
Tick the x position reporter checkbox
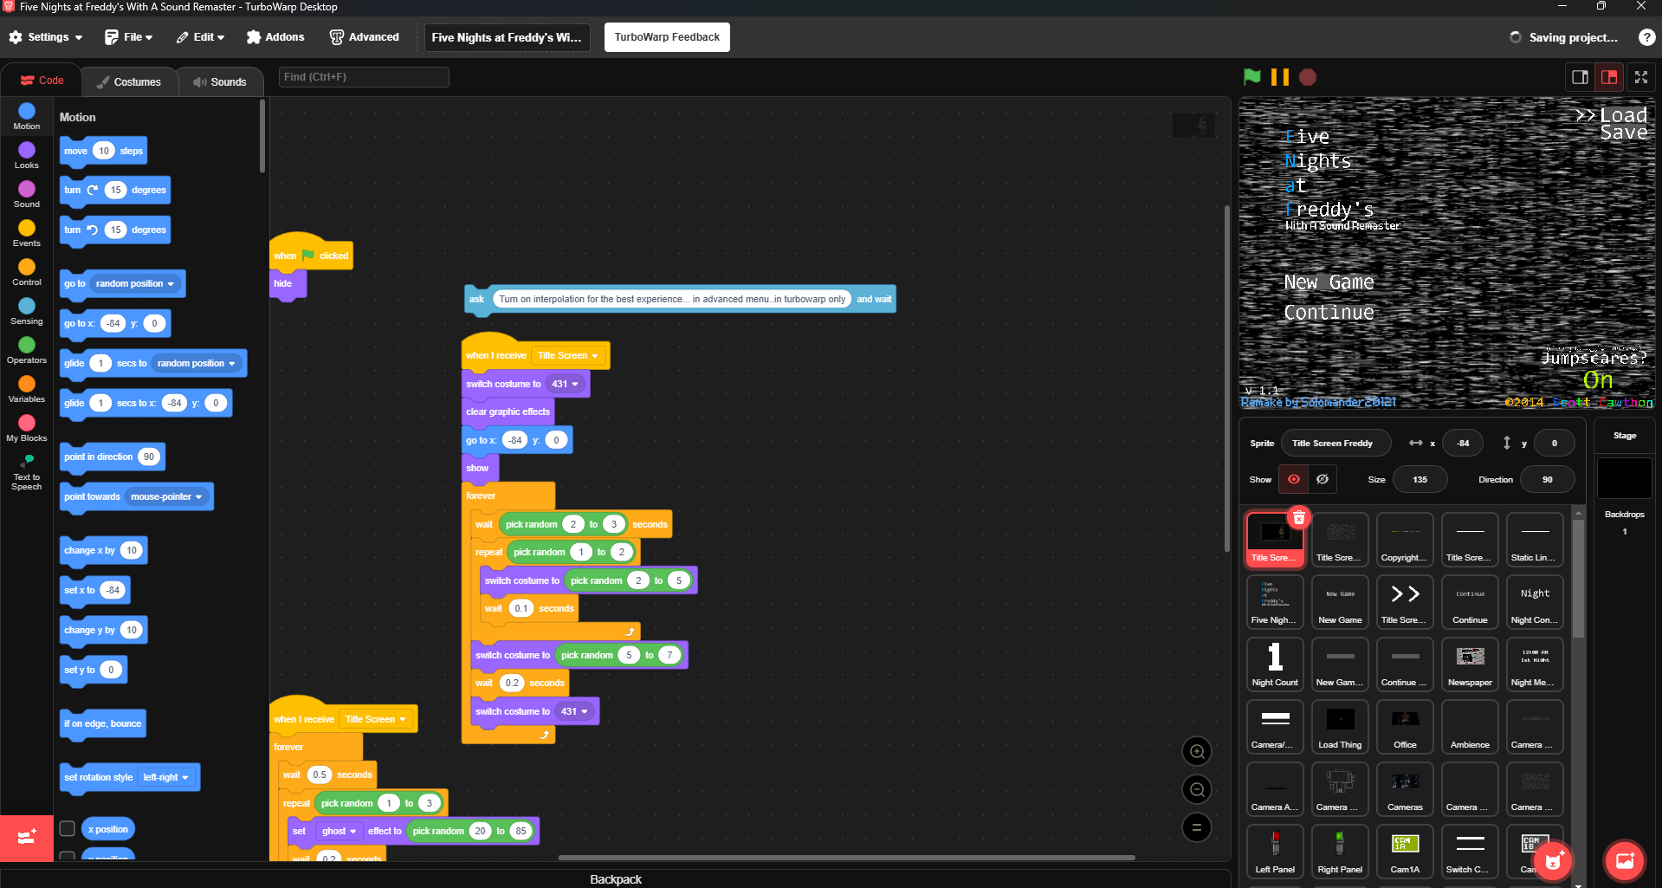tap(67, 829)
